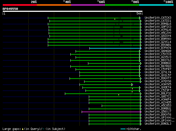Click the UniRef100_A2X5J3 label
Image resolution: width=176 pixels, height=131 pixels.
158,57
